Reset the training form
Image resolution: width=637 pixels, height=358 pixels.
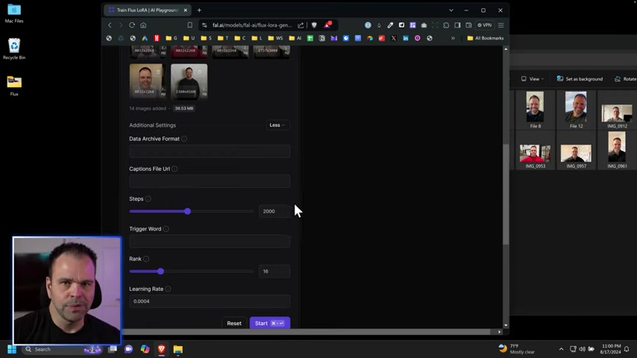pos(234,324)
